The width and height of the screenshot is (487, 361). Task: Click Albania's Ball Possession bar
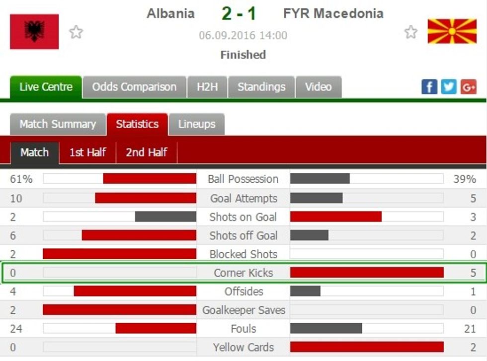coord(149,179)
